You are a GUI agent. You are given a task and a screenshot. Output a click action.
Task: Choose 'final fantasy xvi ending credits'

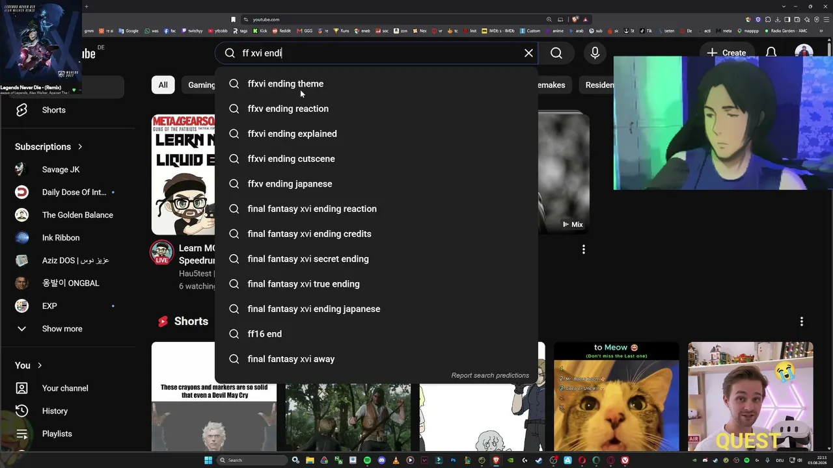[376, 234]
